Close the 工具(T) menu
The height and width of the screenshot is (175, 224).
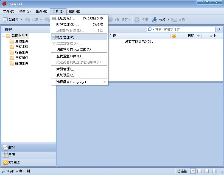58,12
